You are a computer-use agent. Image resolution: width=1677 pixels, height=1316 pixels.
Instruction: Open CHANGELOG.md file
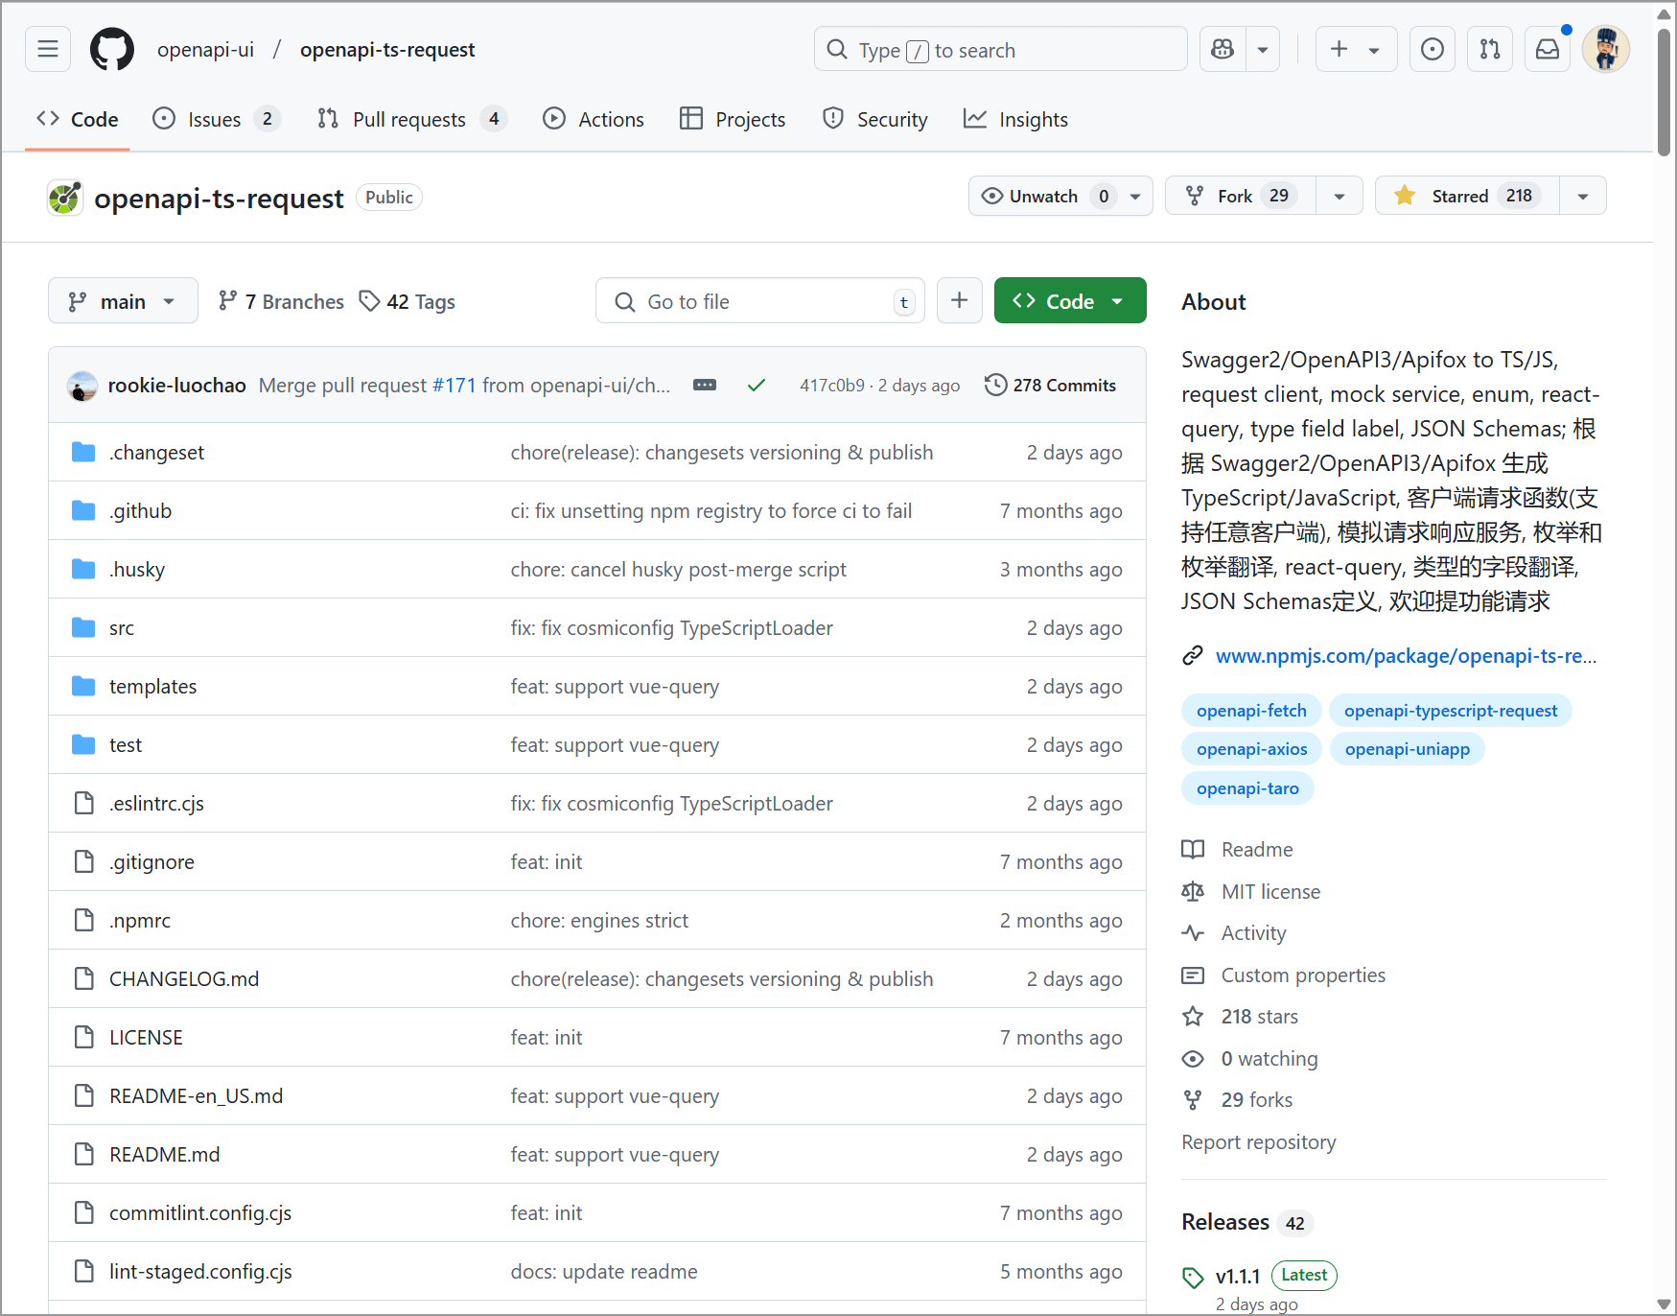[x=184, y=979]
